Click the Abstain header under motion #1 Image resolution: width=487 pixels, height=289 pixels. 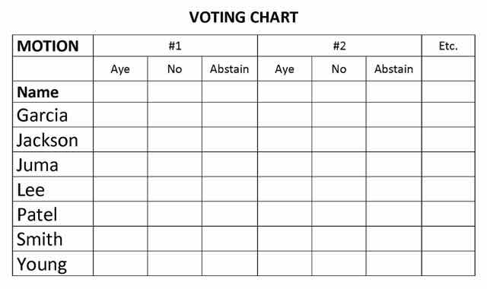[x=230, y=69]
